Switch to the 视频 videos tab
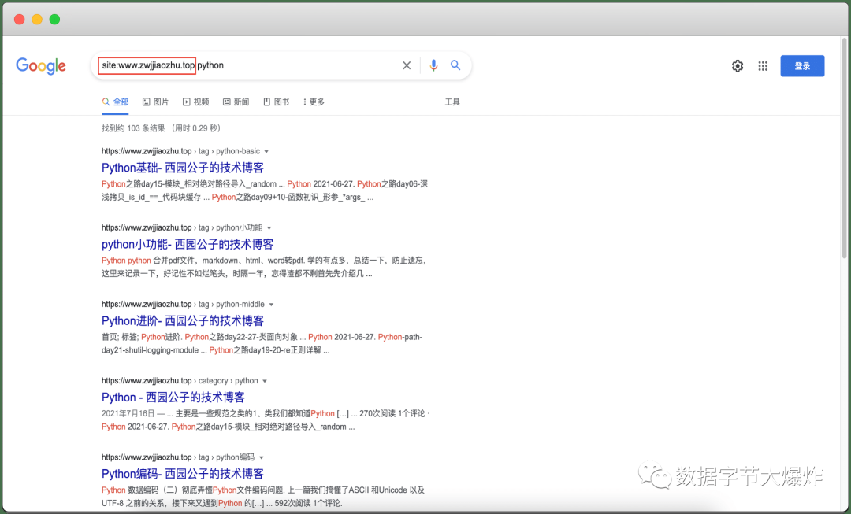 [x=195, y=102]
